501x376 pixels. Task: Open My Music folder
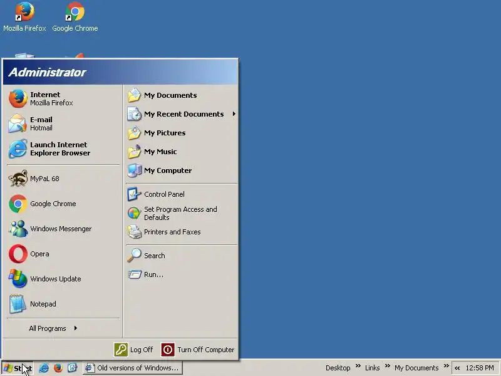pos(182,152)
